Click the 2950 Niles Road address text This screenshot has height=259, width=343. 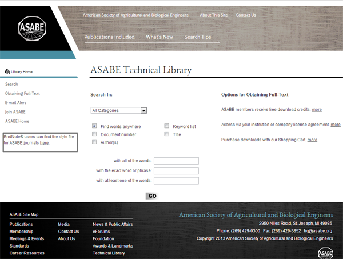(296, 224)
